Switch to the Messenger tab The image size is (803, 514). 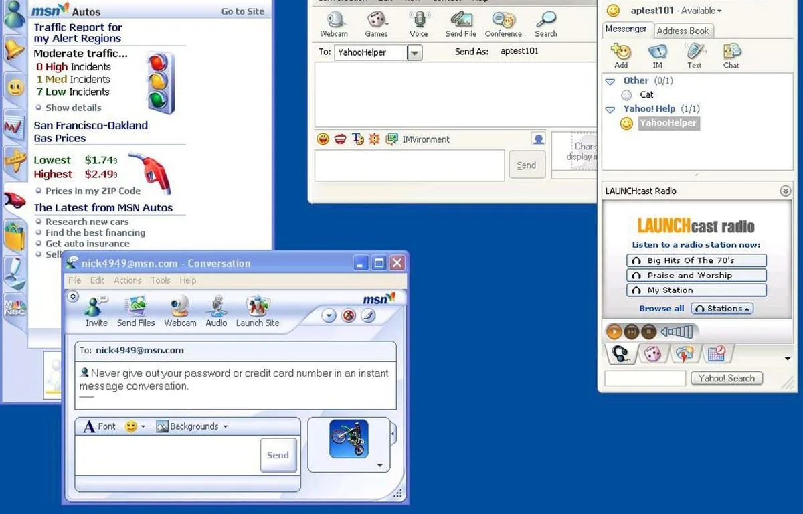coord(626,29)
